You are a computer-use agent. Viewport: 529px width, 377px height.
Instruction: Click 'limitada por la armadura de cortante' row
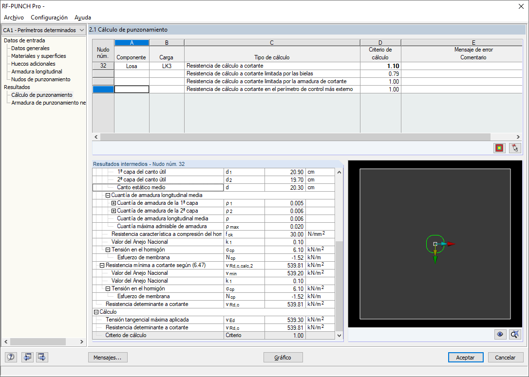coord(272,81)
